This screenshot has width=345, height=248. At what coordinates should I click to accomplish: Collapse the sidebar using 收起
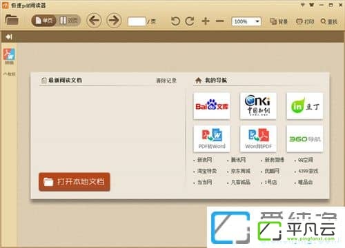[x=9, y=74]
